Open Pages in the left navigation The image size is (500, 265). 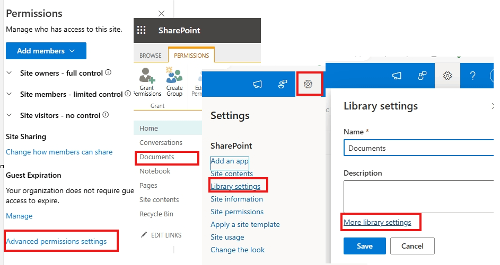tap(148, 186)
